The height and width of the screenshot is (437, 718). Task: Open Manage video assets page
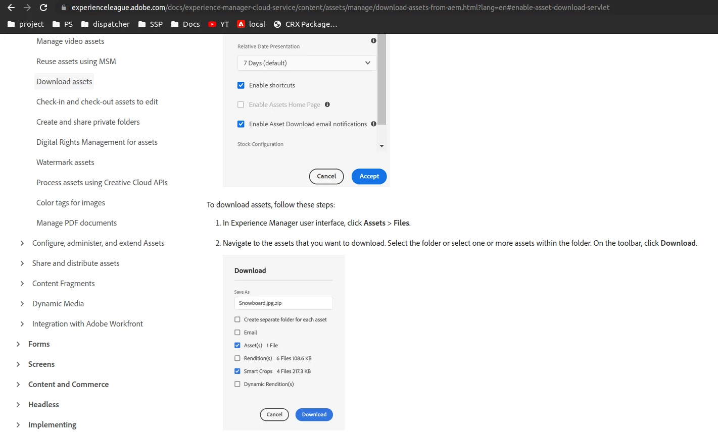[x=70, y=41]
